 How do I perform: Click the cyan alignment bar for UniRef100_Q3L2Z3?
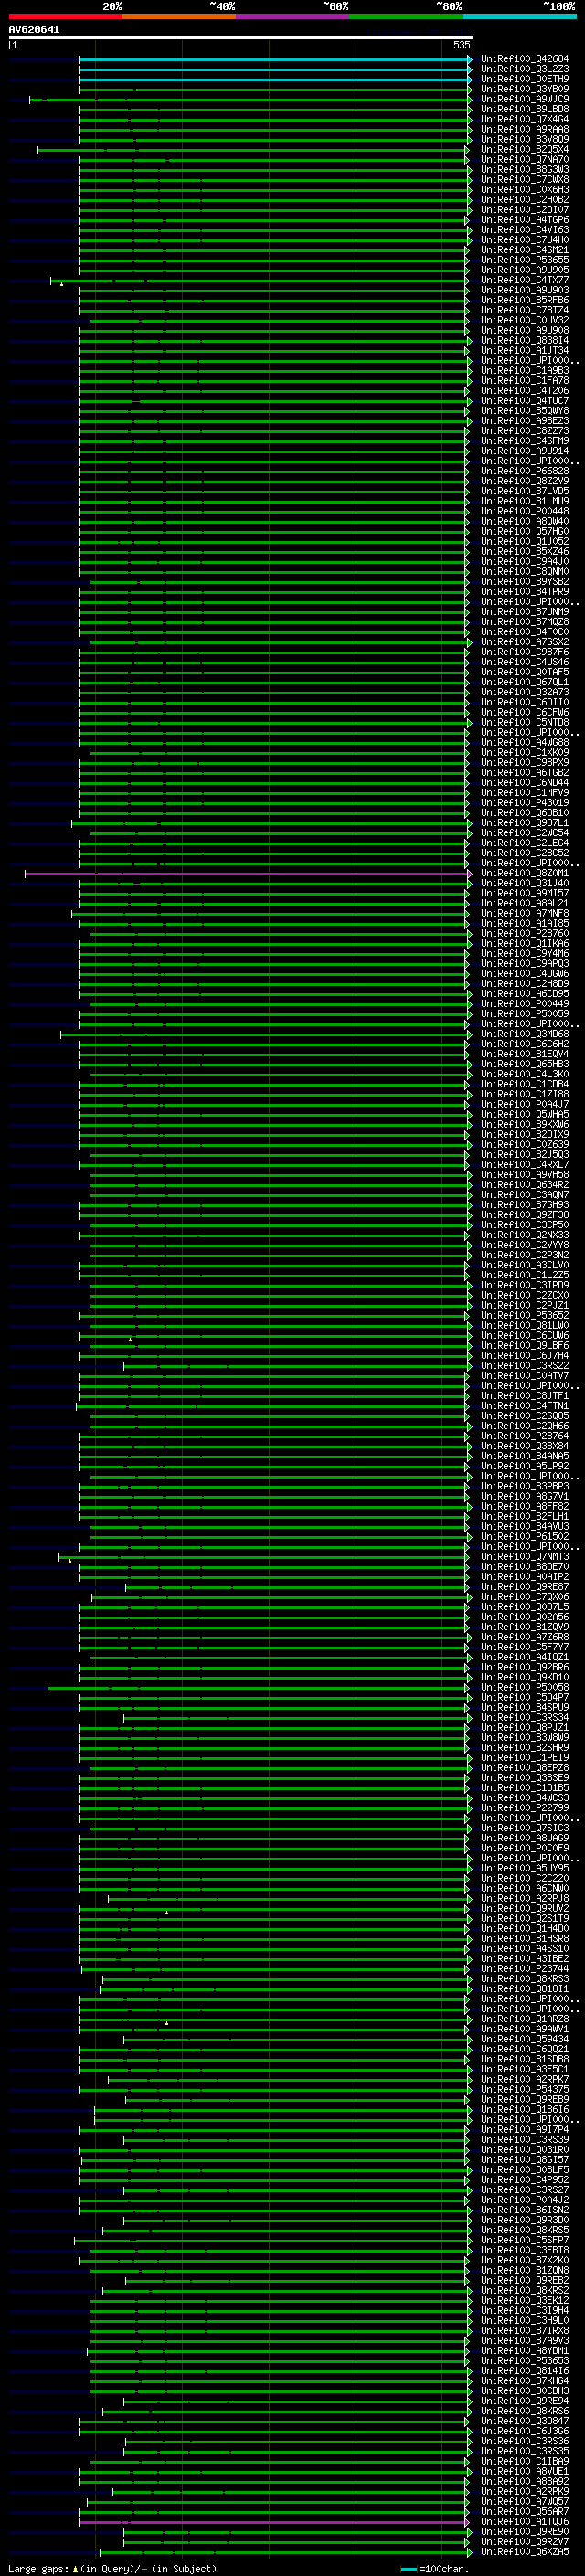point(275,69)
